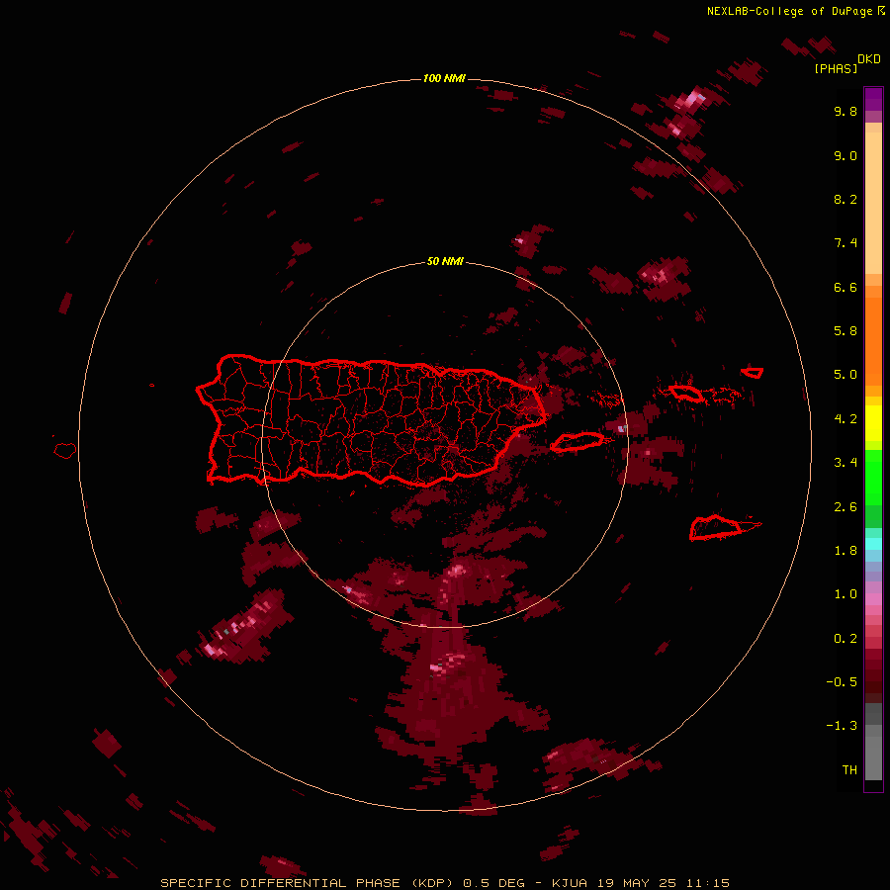The height and width of the screenshot is (890, 890).
Task: Click the 7.4 legend value
Action: tap(845, 243)
